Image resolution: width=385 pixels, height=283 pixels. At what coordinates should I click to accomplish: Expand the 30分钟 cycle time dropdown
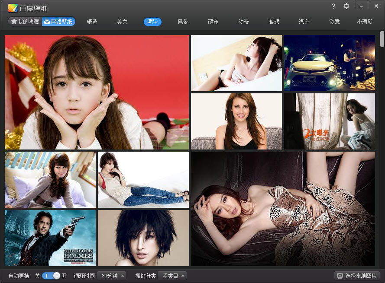pyautogui.click(x=112, y=276)
